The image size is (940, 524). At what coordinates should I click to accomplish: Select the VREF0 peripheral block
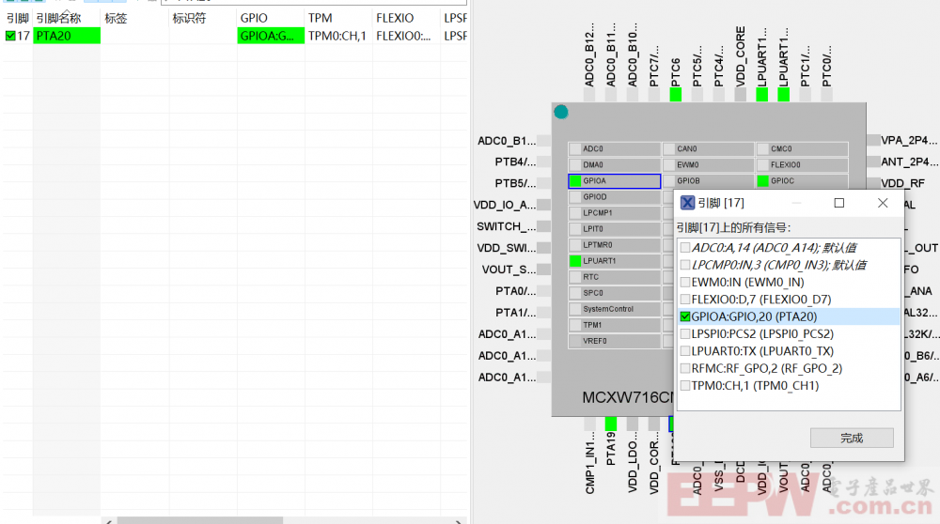coord(615,341)
